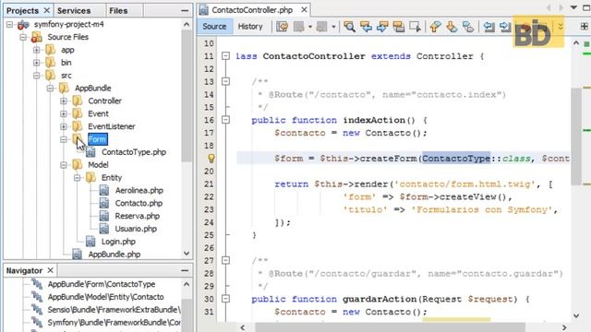Image resolution: width=591 pixels, height=332 pixels.
Task: Open the editor documents list dropdown
Action: 573,8
